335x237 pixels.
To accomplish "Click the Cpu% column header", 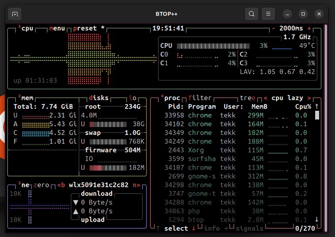I will [x=303, y=106].
